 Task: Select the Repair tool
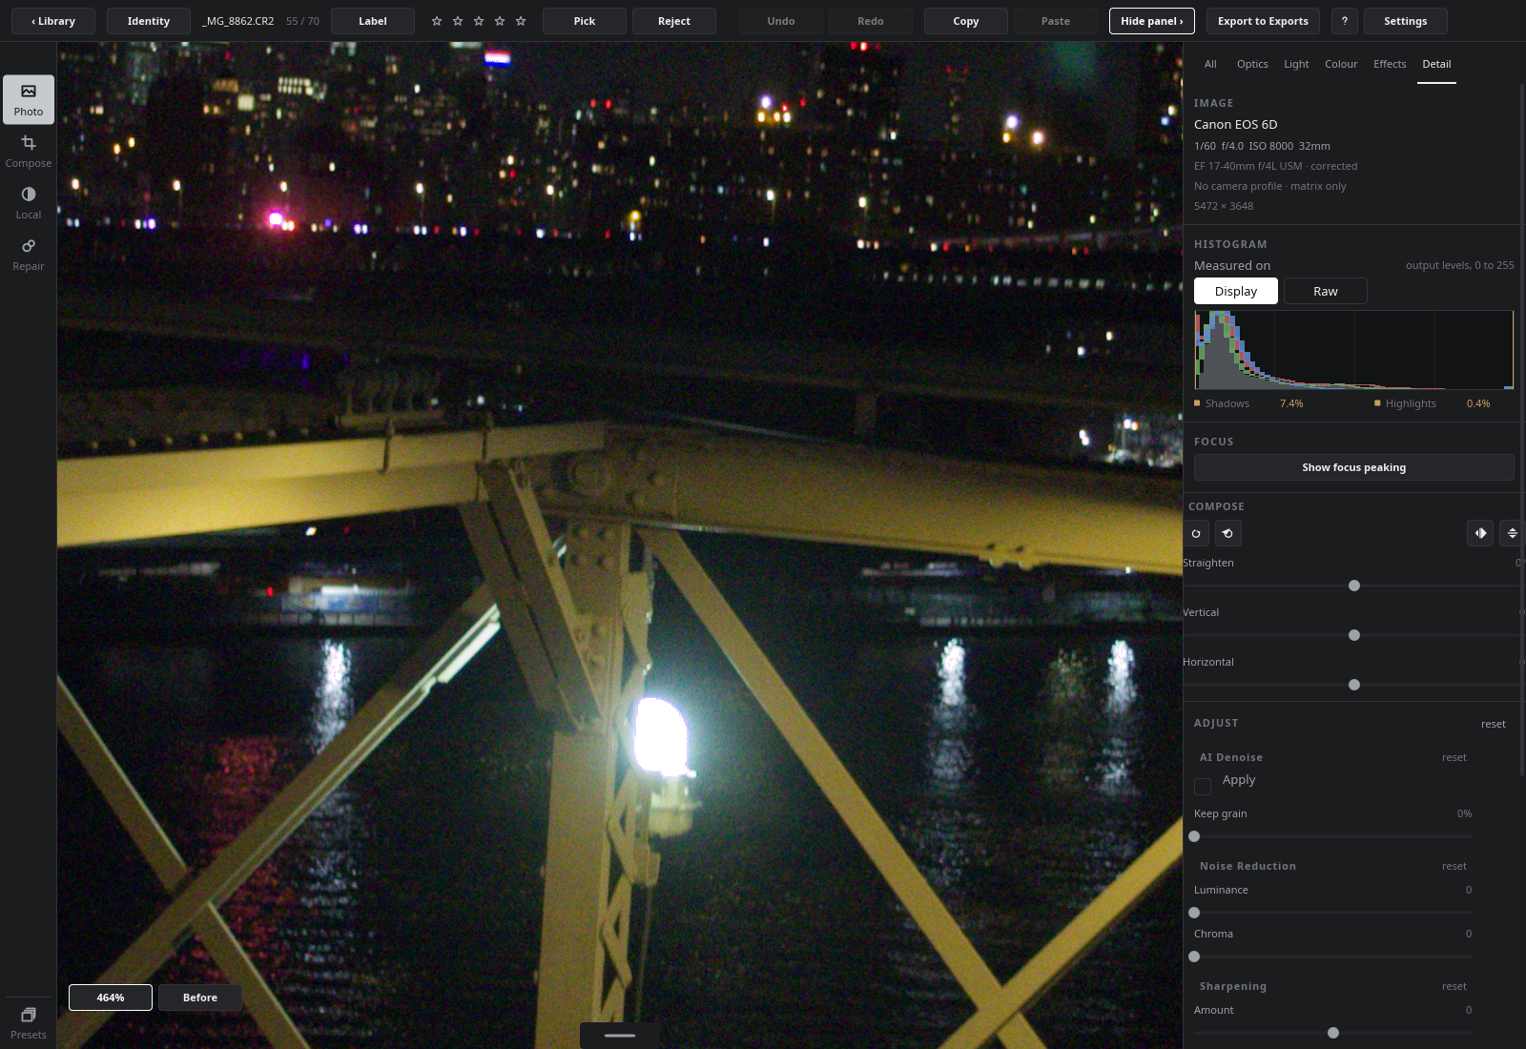pos(29,254)
